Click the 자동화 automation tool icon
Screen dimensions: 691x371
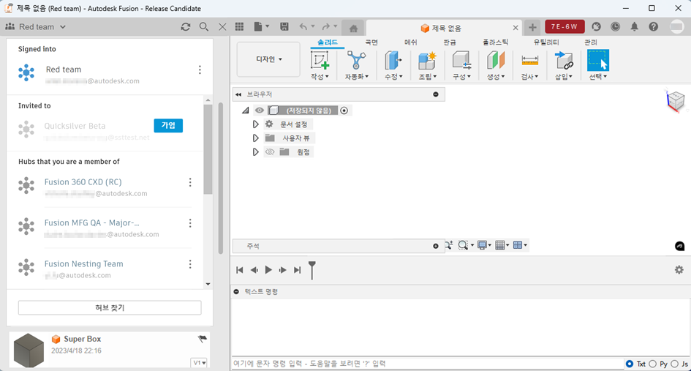tap(356, 61)
